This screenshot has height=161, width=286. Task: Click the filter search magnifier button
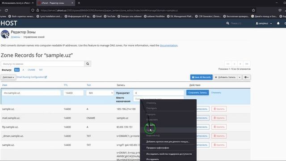[x=88, y=64]
